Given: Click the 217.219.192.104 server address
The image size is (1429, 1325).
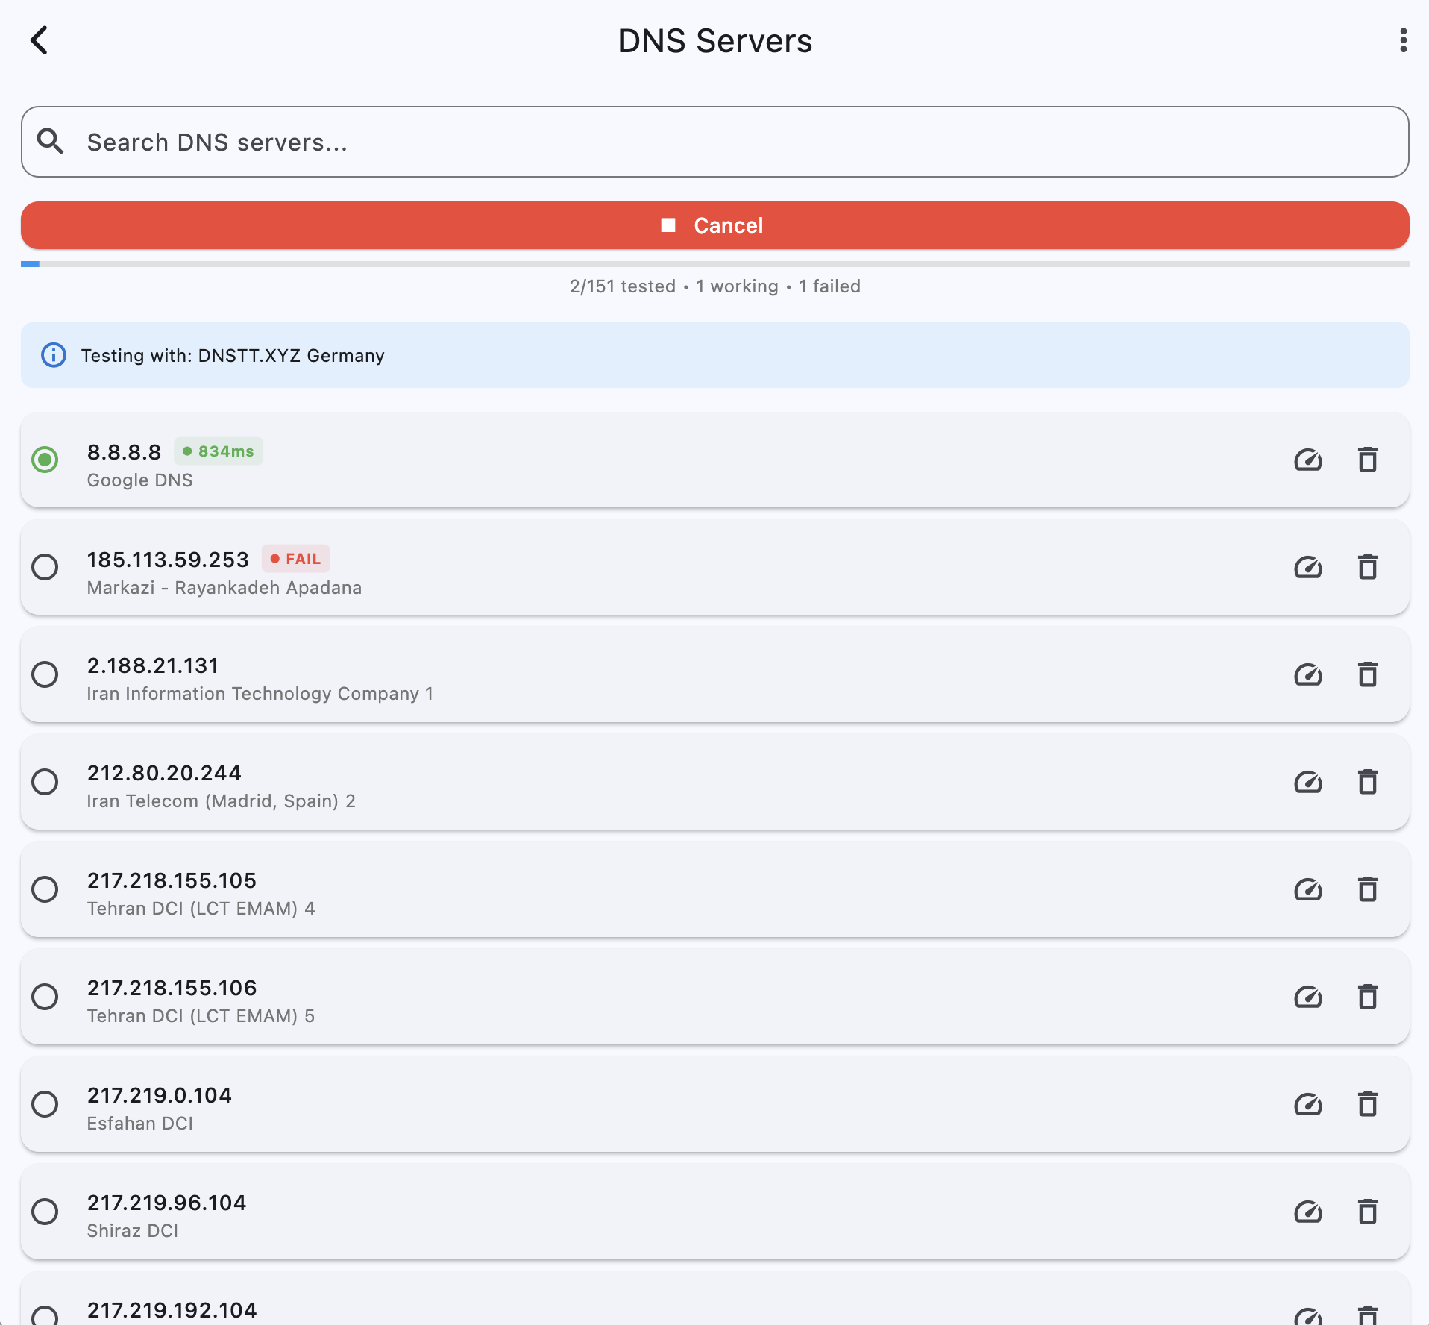Looking at the screenshot, I should click(172, 1310).
